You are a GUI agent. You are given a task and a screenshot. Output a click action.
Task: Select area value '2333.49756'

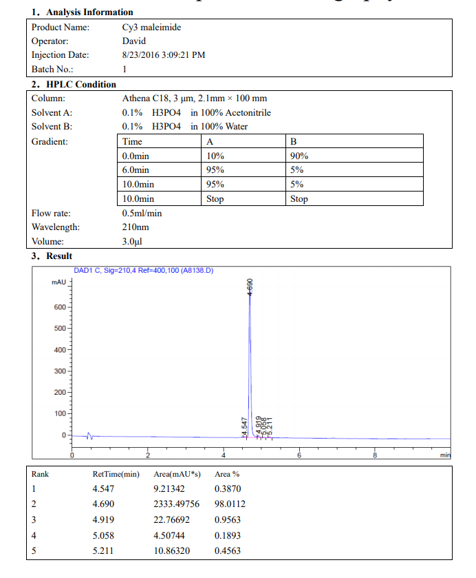pyautogui.click(x=176, y=504)
